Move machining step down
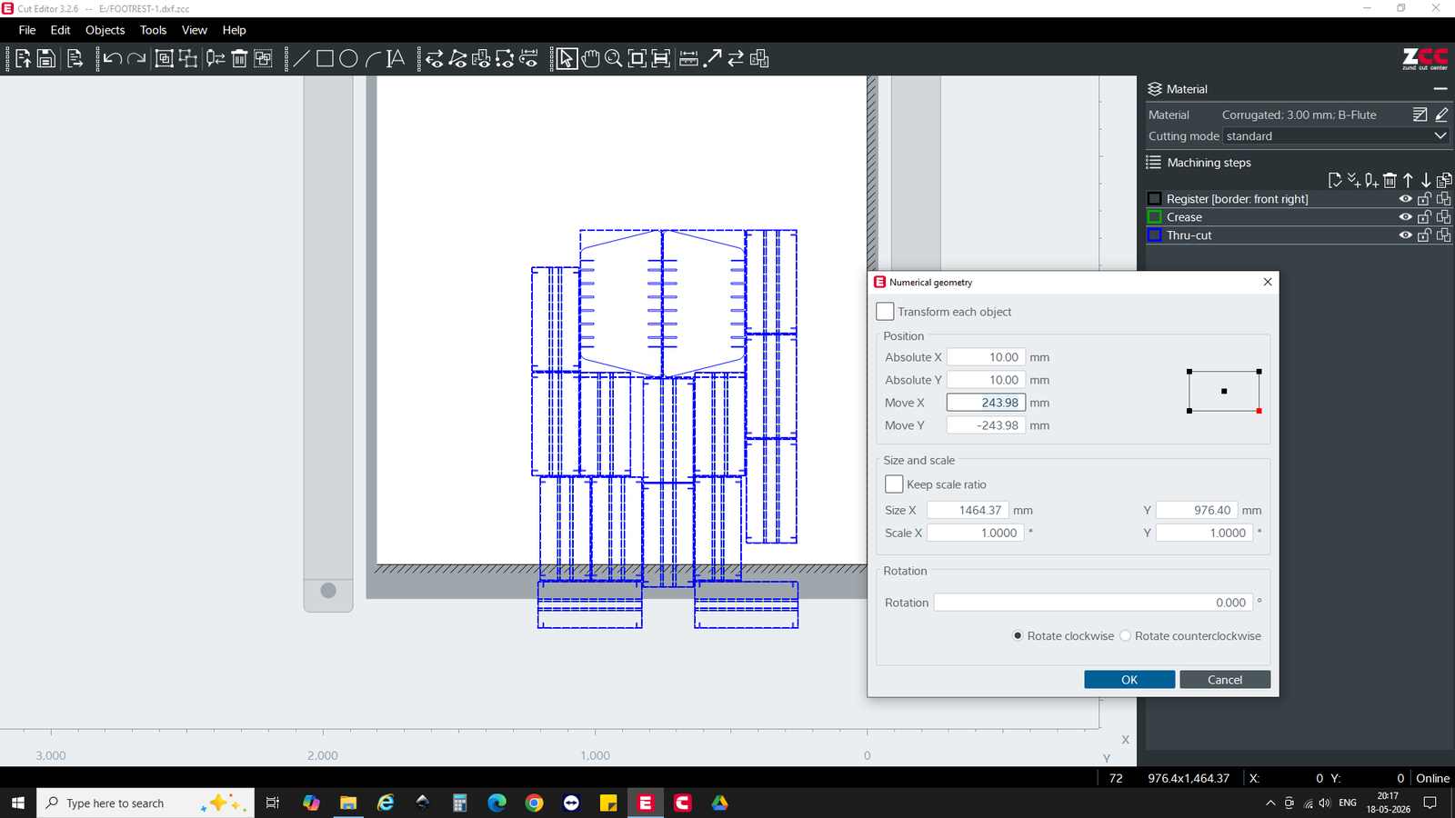This screenshot has width=1455, height=818. (1425, 180)
